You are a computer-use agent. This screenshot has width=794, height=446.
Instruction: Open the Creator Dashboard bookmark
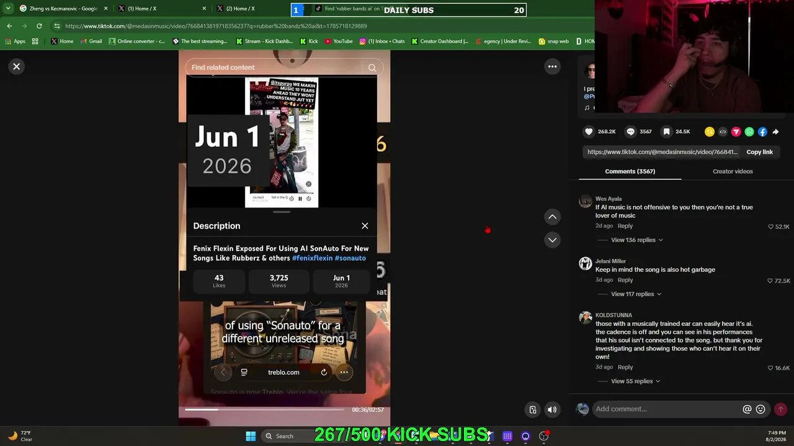[x=440, y=42]
